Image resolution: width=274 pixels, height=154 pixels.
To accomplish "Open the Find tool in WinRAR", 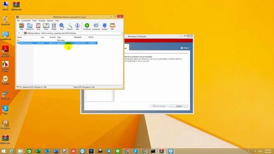I will pyautogui.click(x=62, y=27).
